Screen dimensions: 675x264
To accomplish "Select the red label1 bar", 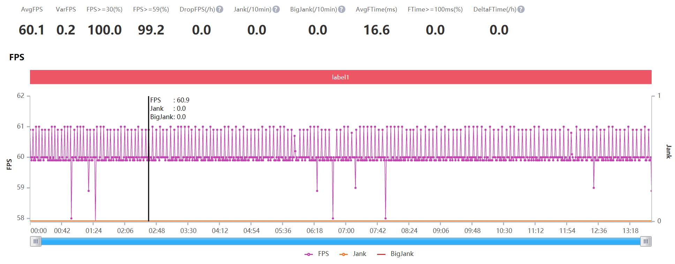I will pos(340,77).
